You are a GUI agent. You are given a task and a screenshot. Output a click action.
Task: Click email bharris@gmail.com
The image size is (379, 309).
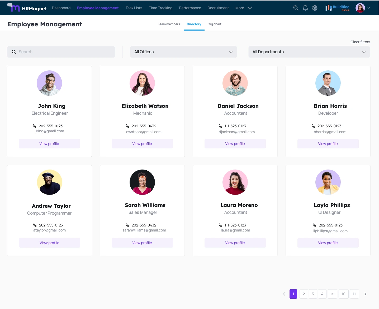pos(330,132)
